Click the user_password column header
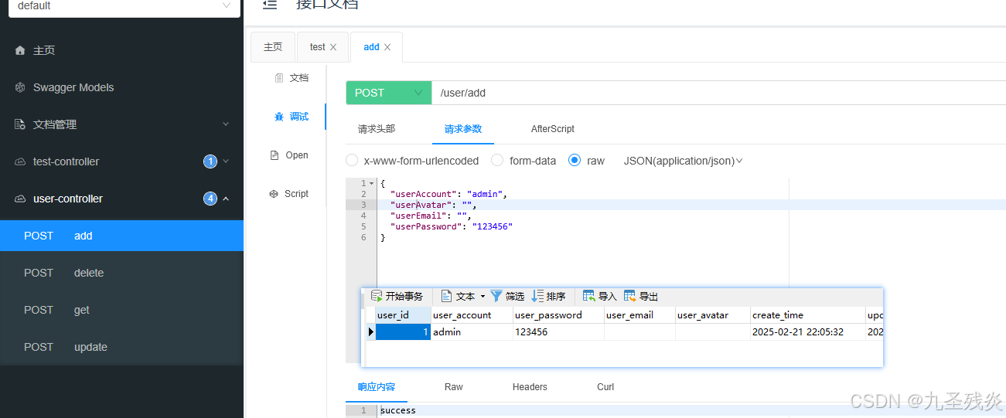Viewport: 1006px width, 418px height. 558,315
